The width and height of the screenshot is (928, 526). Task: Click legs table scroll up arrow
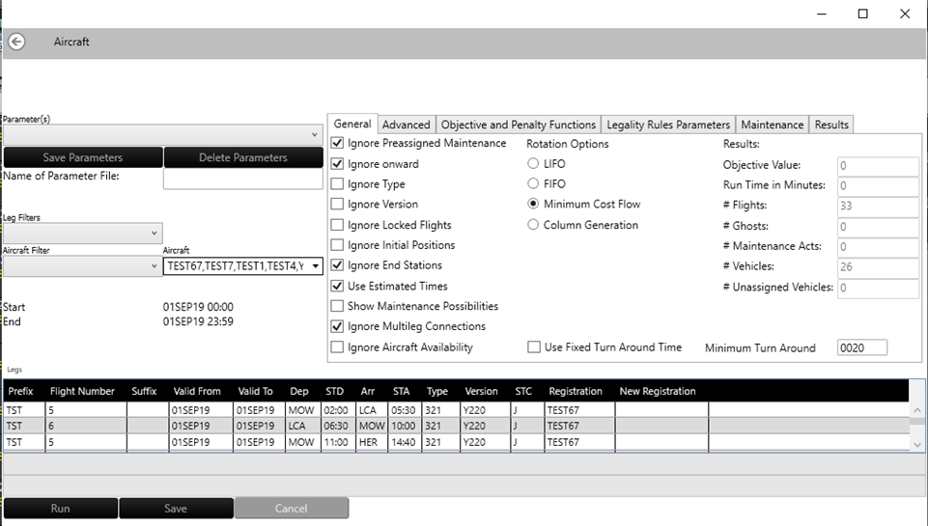tap(917, 410)
